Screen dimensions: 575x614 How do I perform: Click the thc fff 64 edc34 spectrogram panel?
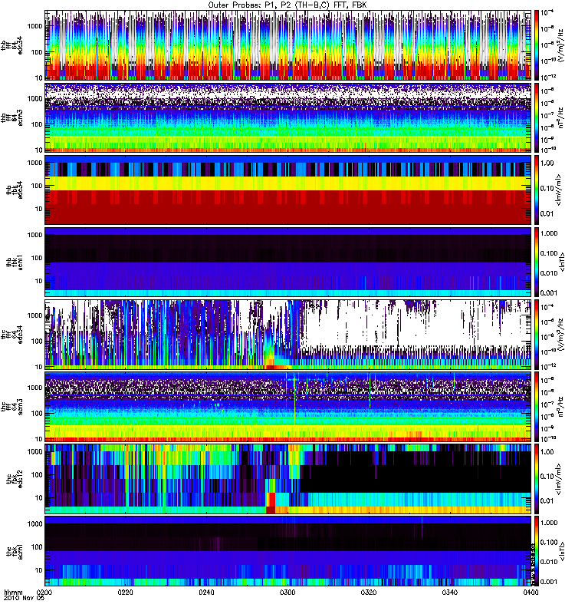(x=288, y=335)
